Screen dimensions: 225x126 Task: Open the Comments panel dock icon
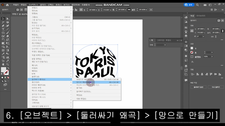tap(186, 80)
